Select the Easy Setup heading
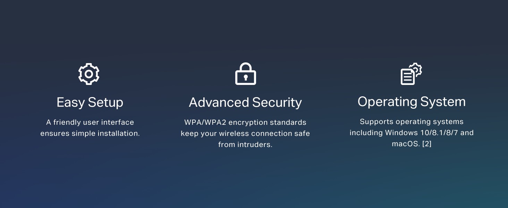 click(x=90, y=103)
